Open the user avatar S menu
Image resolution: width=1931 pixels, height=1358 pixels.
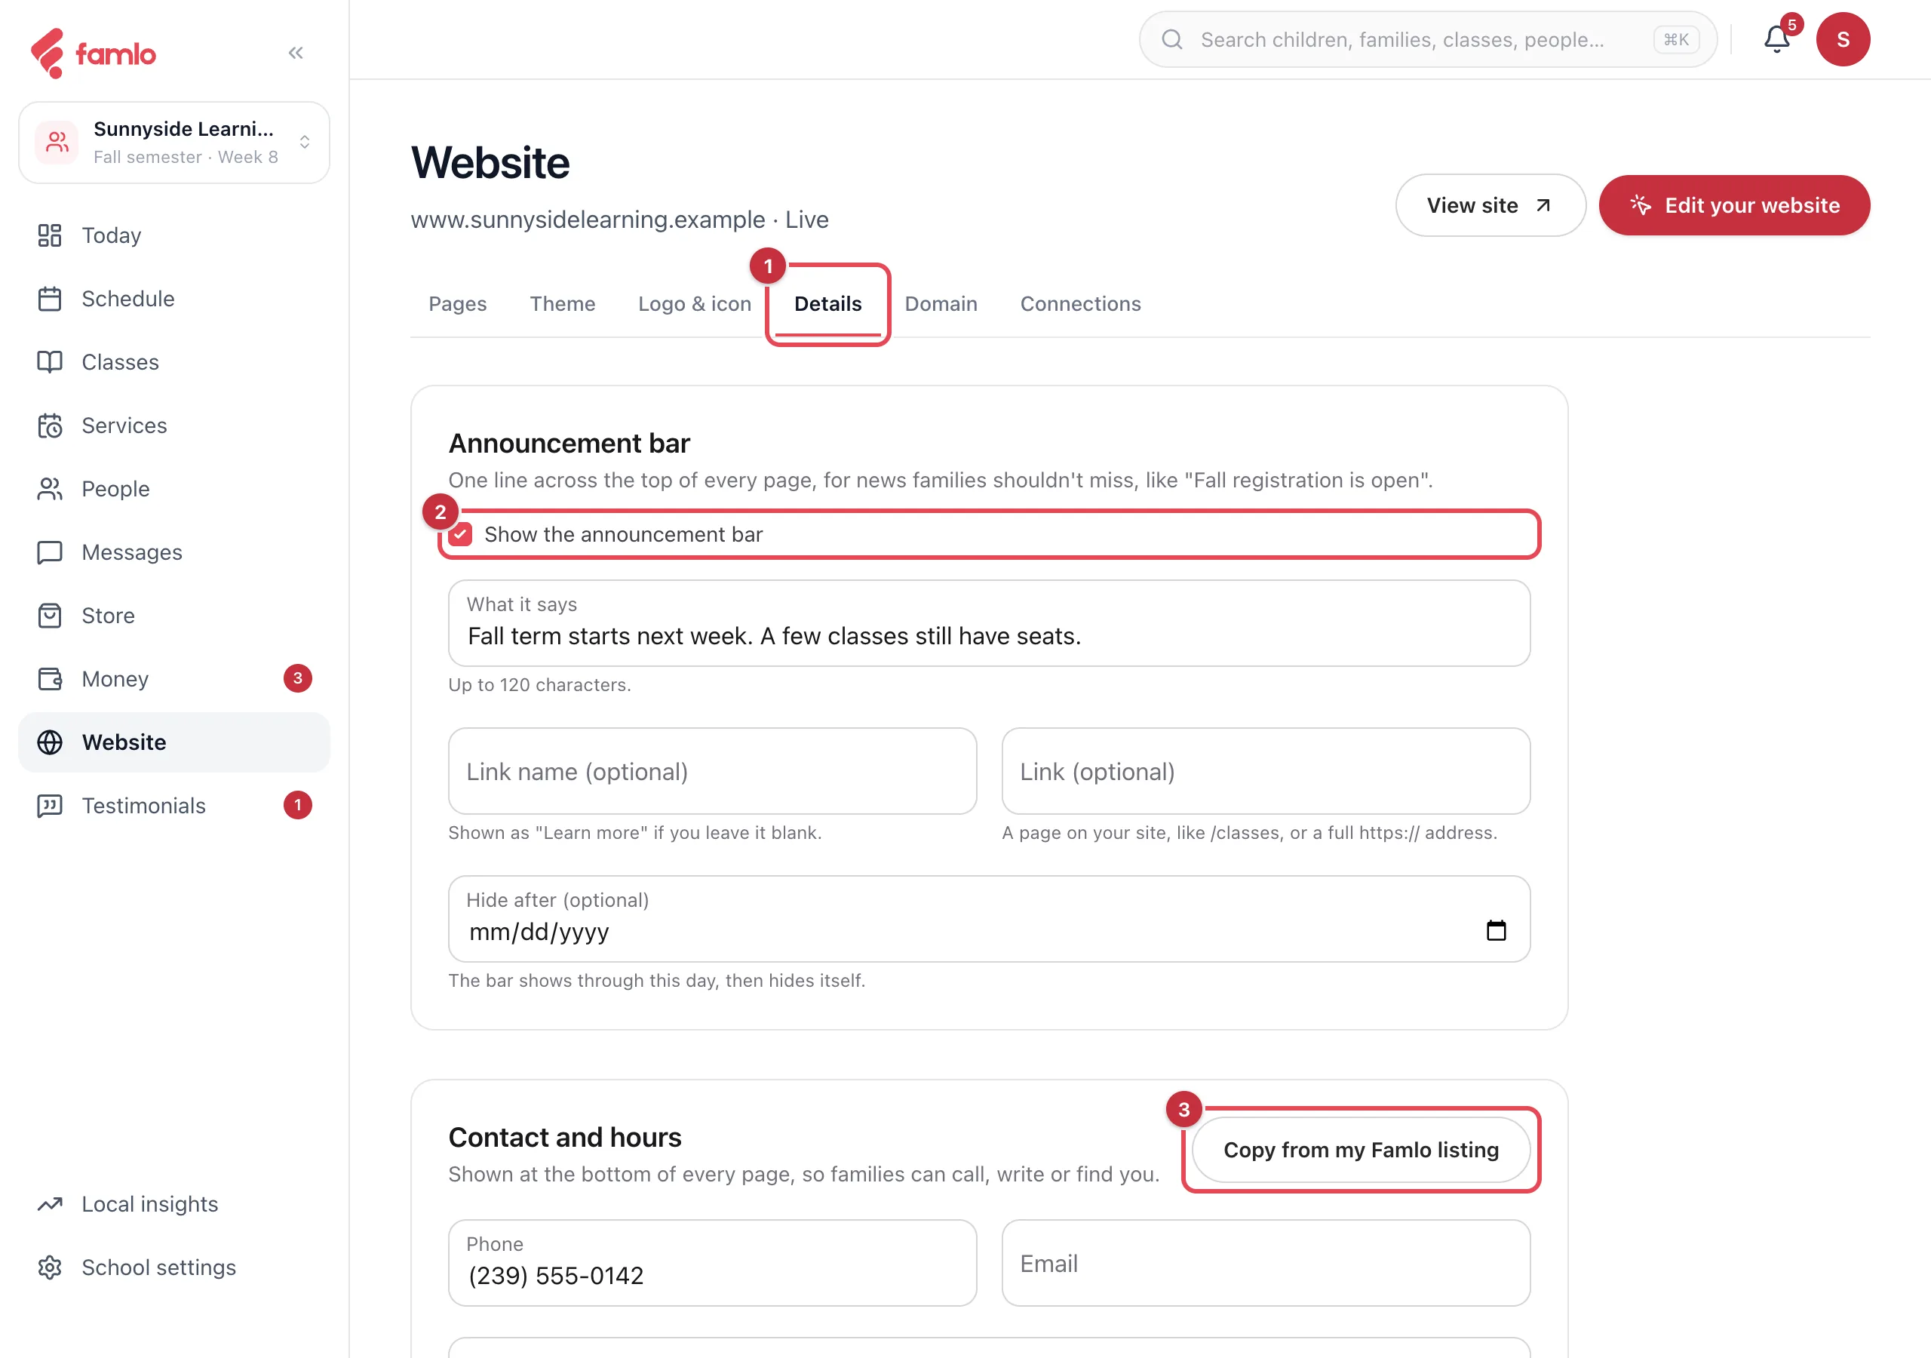[x=1843, y=39]
